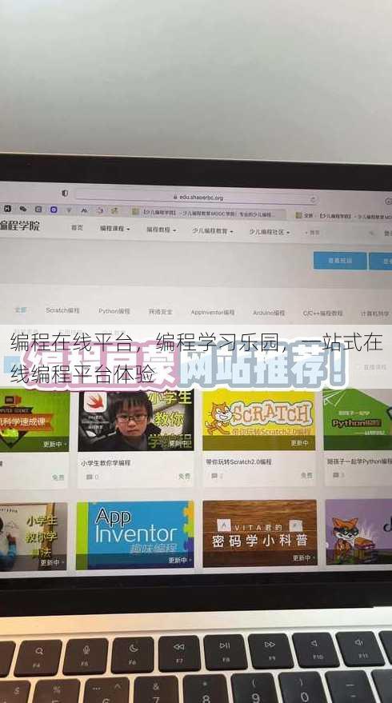
Task: Click 更新中 badge on App Inventor thumbnail
Action: (179, 560)
